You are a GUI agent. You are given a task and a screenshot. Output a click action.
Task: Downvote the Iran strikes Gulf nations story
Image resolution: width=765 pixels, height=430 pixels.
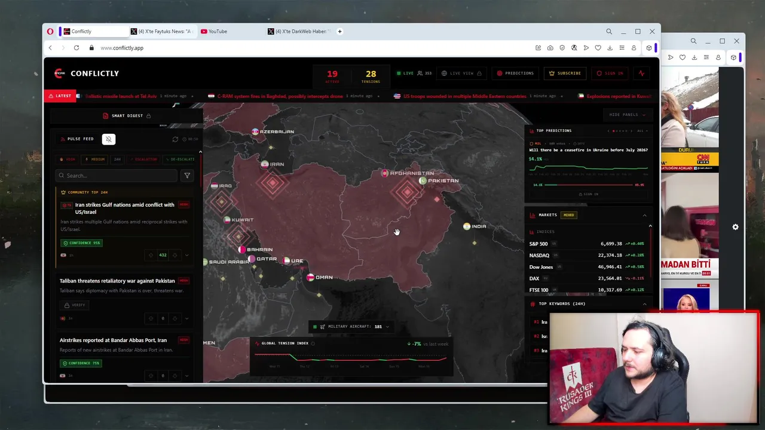(175, 255)
